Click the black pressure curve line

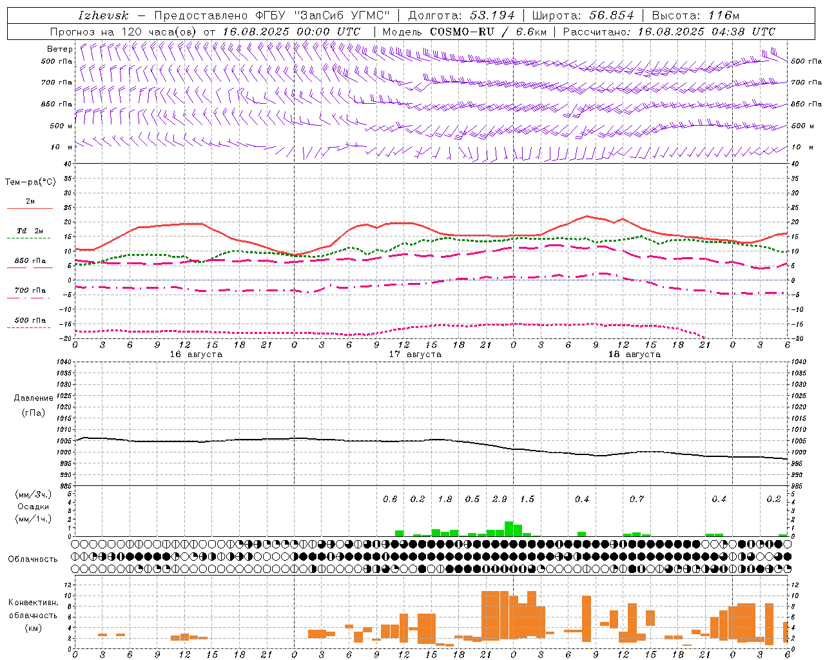click(431, 440)
